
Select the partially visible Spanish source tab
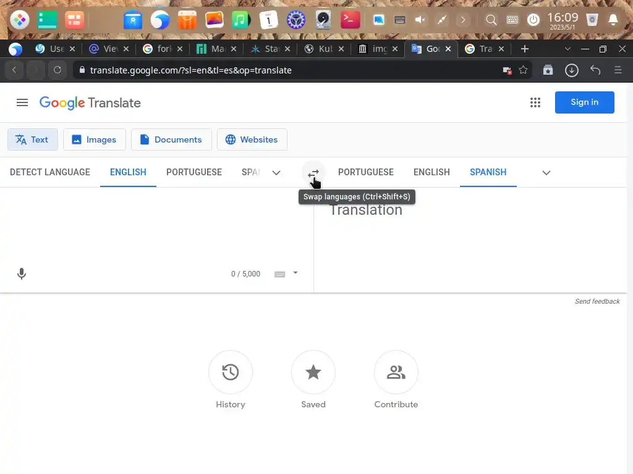(251, 172)
